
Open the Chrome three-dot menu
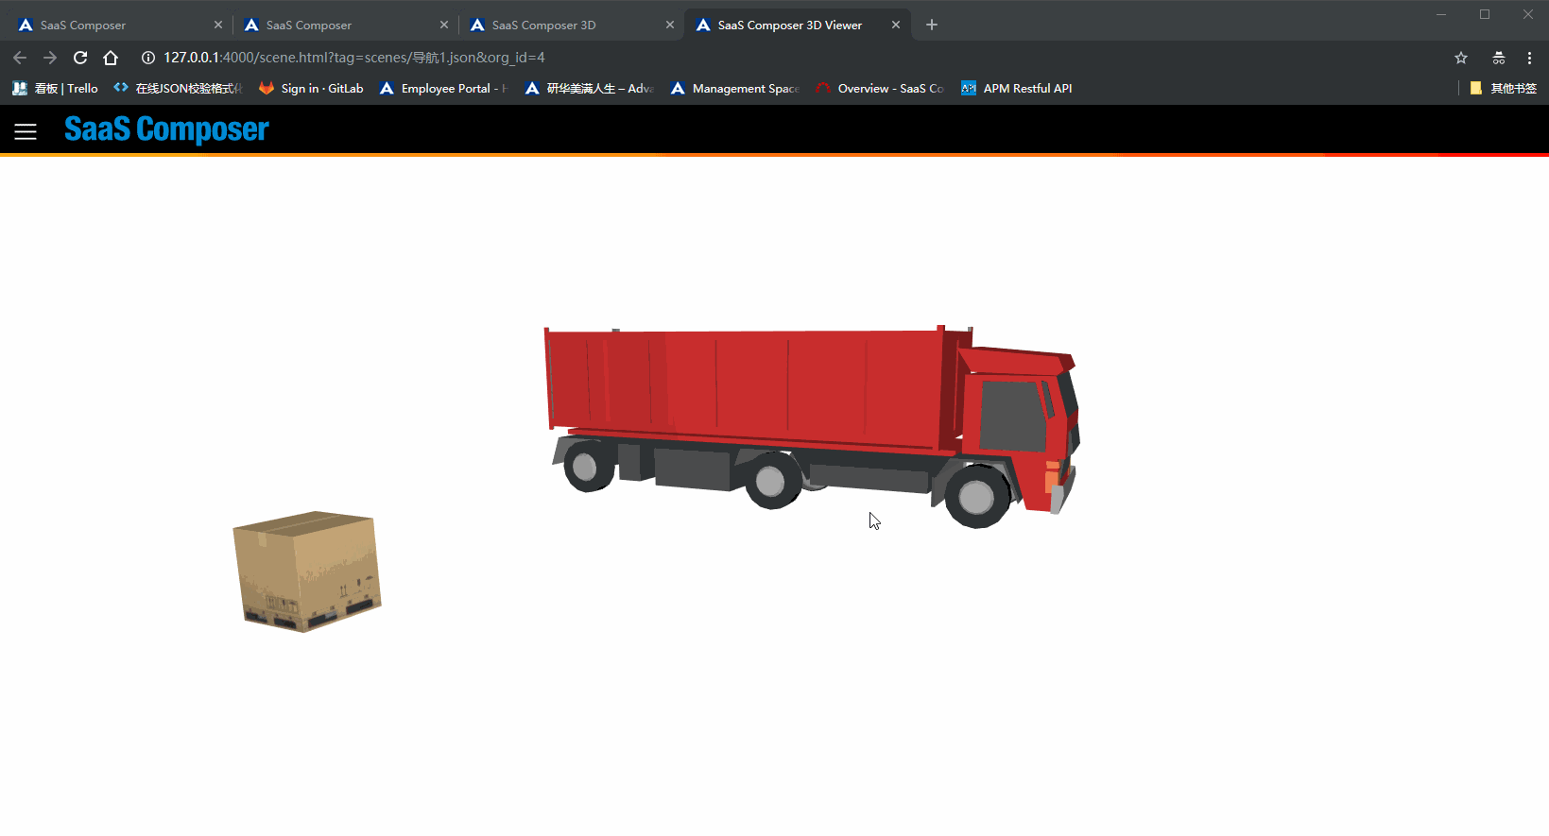coord(1529,58)
